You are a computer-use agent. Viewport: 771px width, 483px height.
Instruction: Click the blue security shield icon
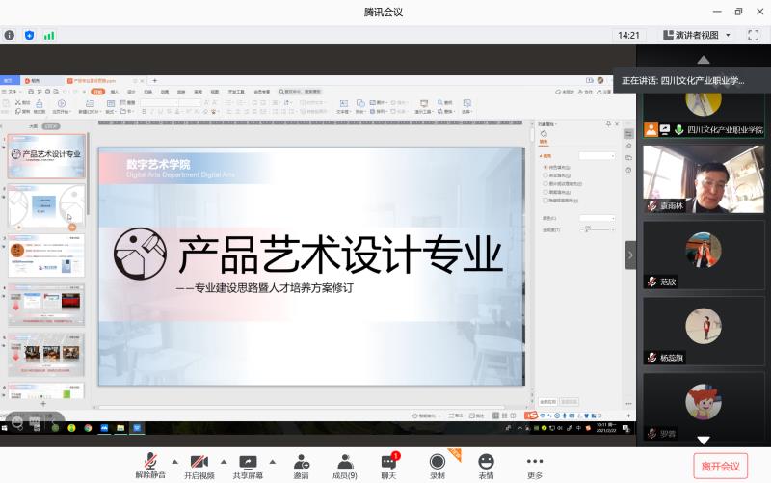point(29,35)
